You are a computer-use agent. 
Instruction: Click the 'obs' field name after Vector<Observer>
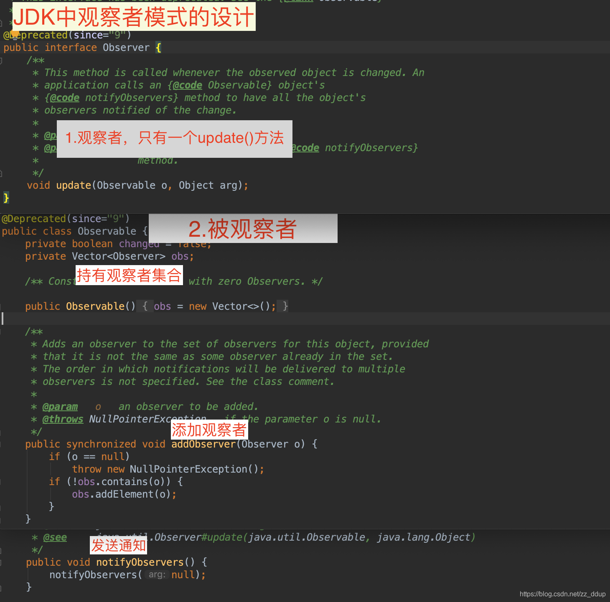(180, 256)
